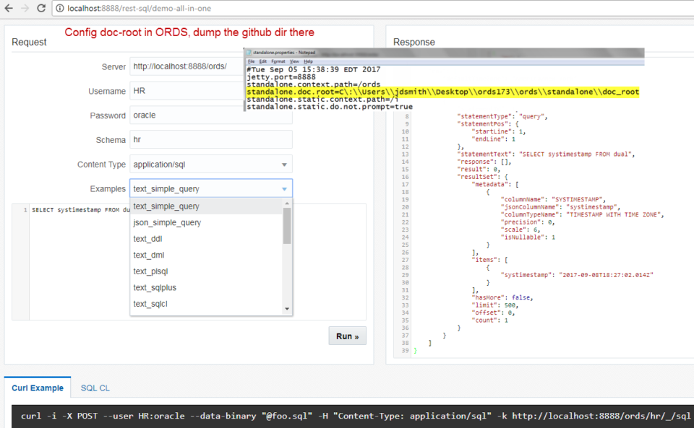Click the browser back arrow
Viewport: 694px width, 428px height.
tap(9, 8)
